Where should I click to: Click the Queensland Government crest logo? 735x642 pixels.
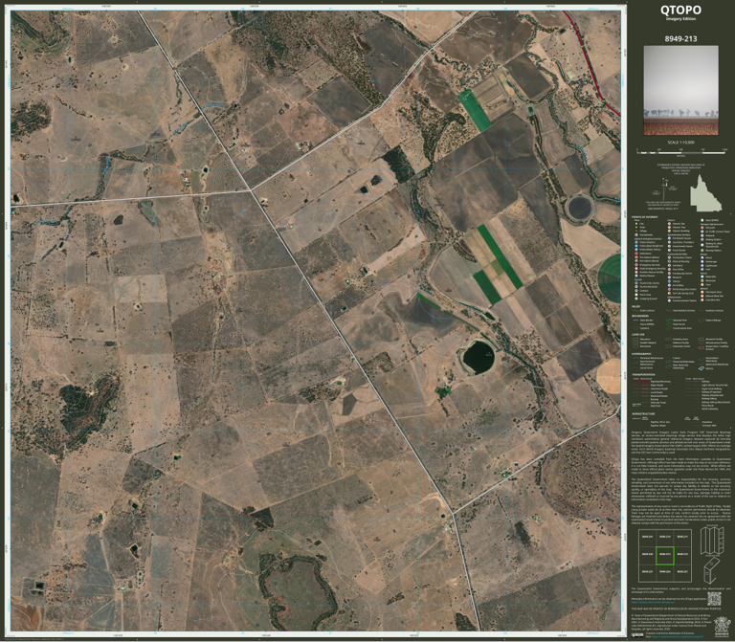[x=721, y=627]
